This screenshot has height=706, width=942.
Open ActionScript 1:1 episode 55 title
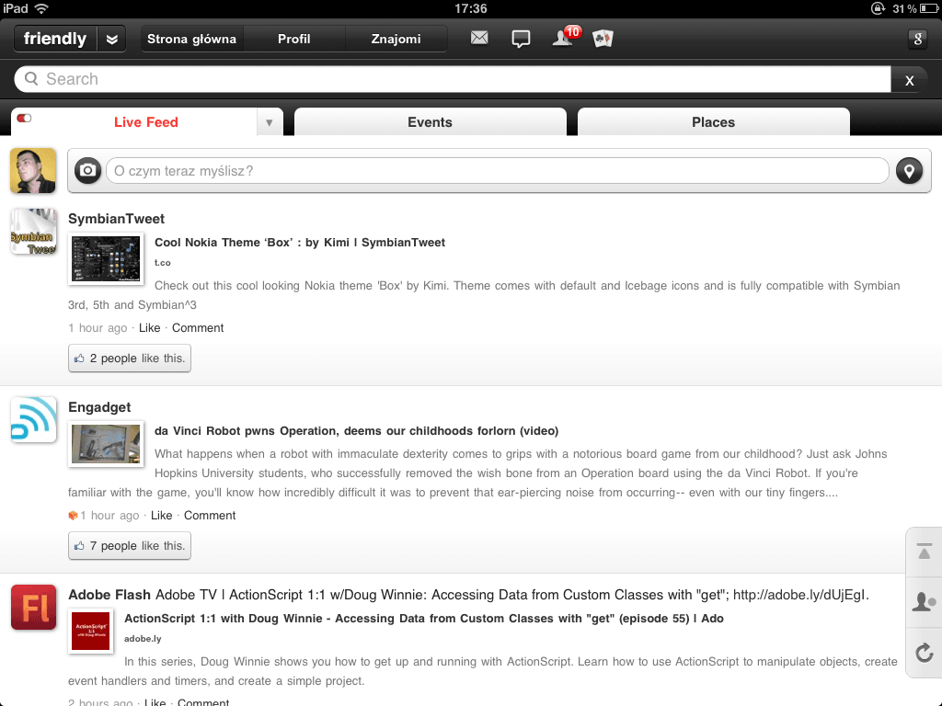[423, 619]
